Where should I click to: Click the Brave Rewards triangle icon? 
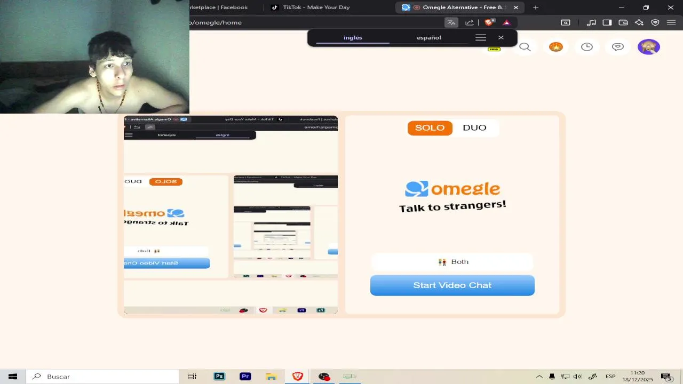tap(506, 22)
